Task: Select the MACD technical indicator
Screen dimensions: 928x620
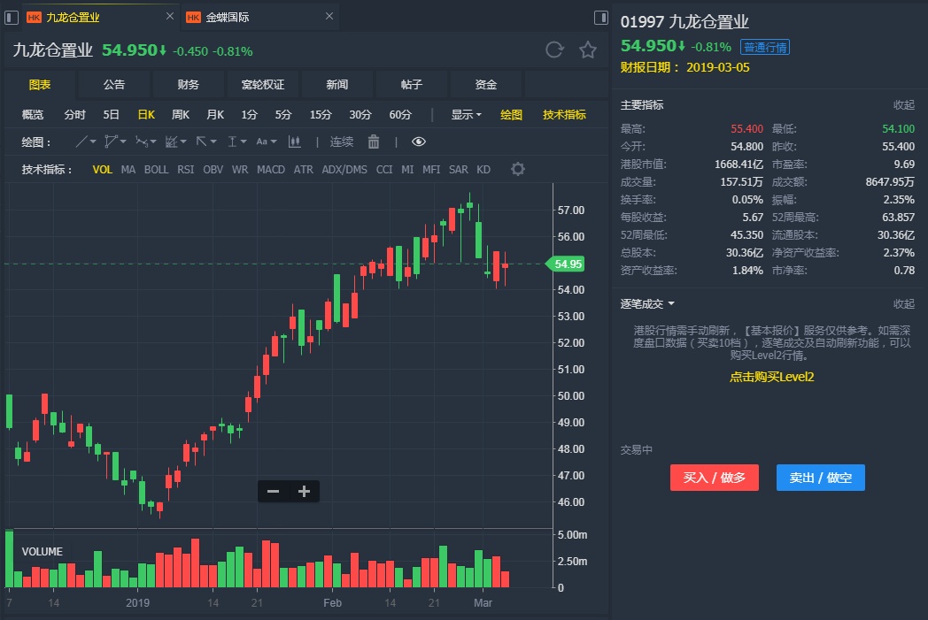Action: (x=271, y=169)
